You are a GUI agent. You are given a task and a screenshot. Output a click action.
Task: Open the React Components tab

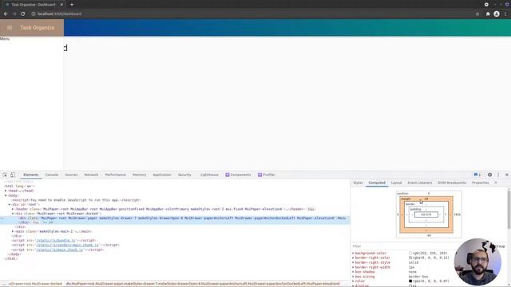click(x=238, y=175)
